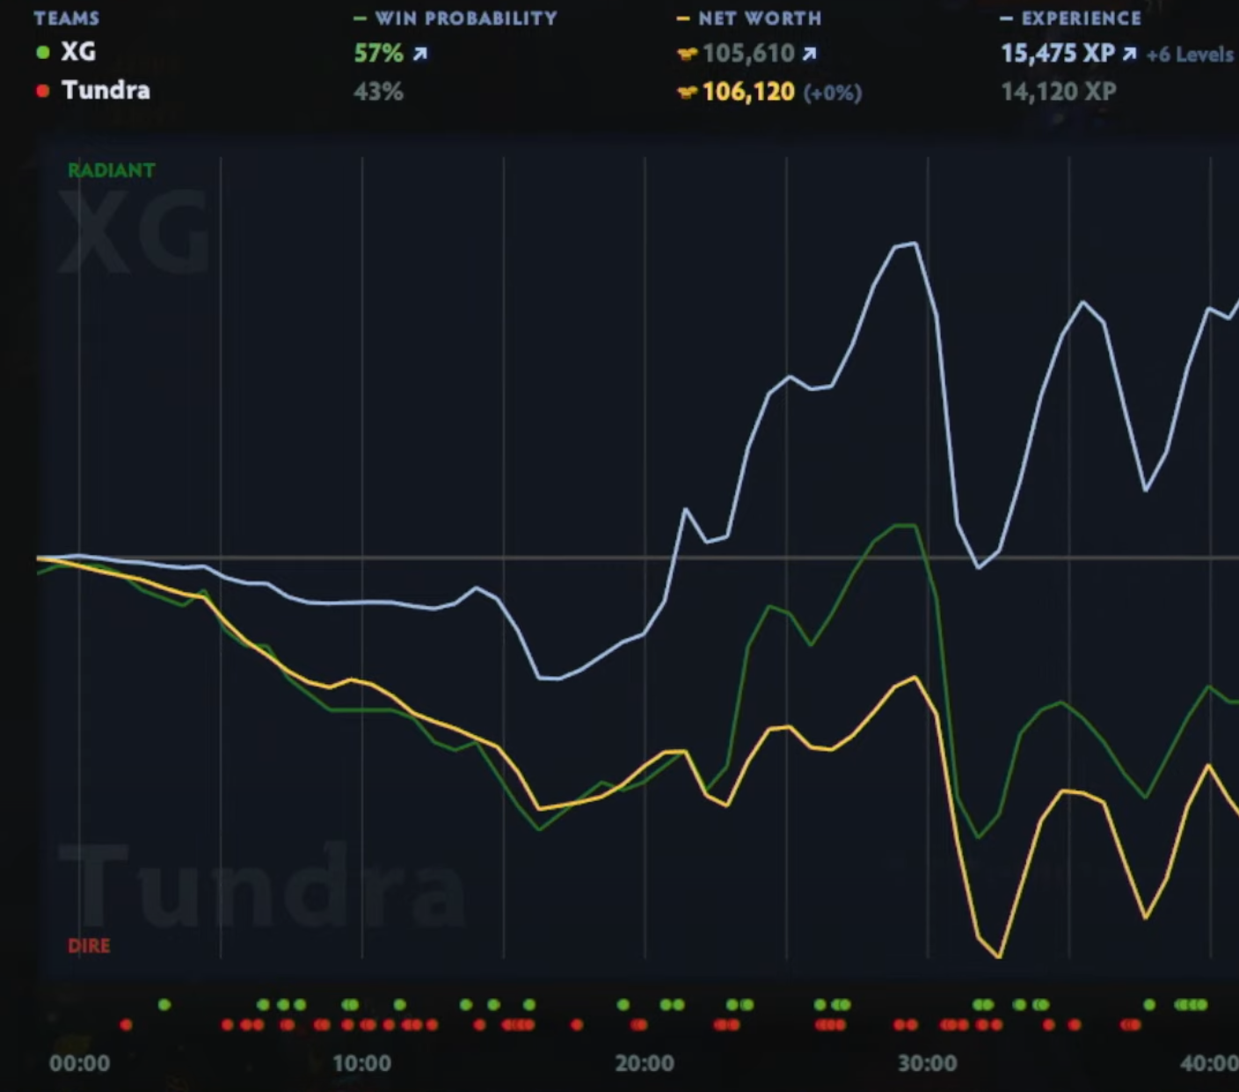The height and width of the screenshot is (1092, 1239).
Task: Click the gold icon beside 106,120
Action: 688,92
